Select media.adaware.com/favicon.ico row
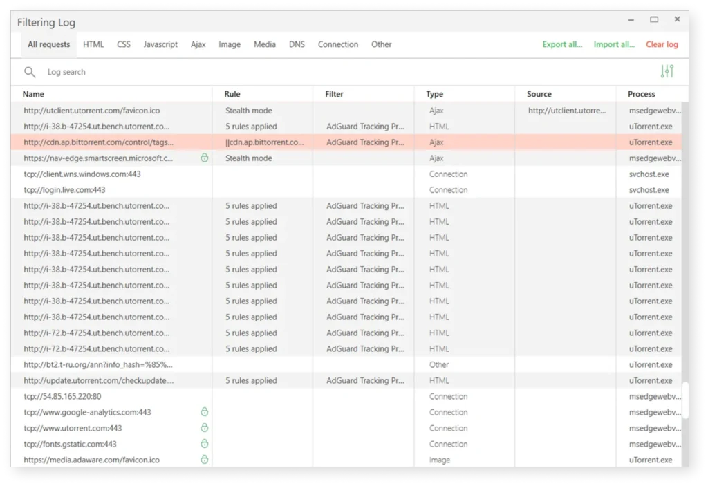 [x=346, y=459]
